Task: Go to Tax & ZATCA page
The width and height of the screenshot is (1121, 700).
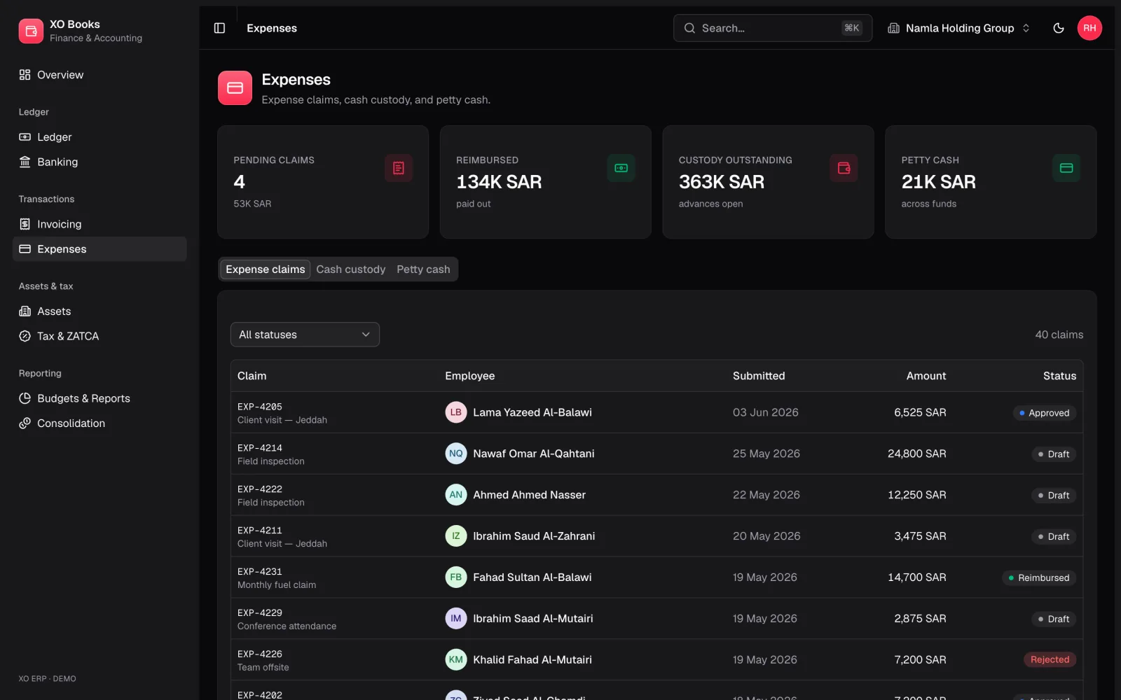Action: click(x=99, y=336)
